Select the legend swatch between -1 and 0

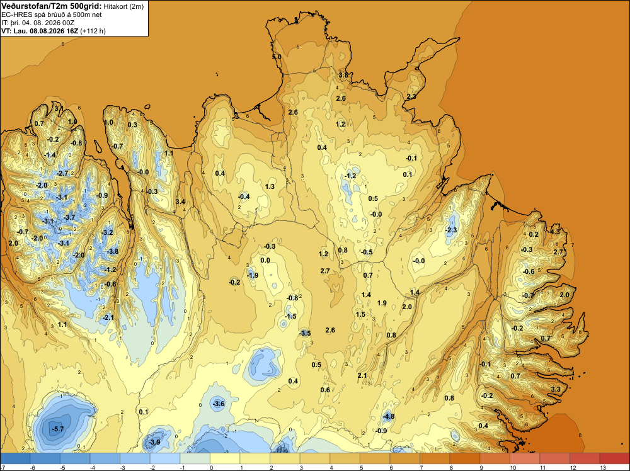pyautogui.click(x=195, y=458)
